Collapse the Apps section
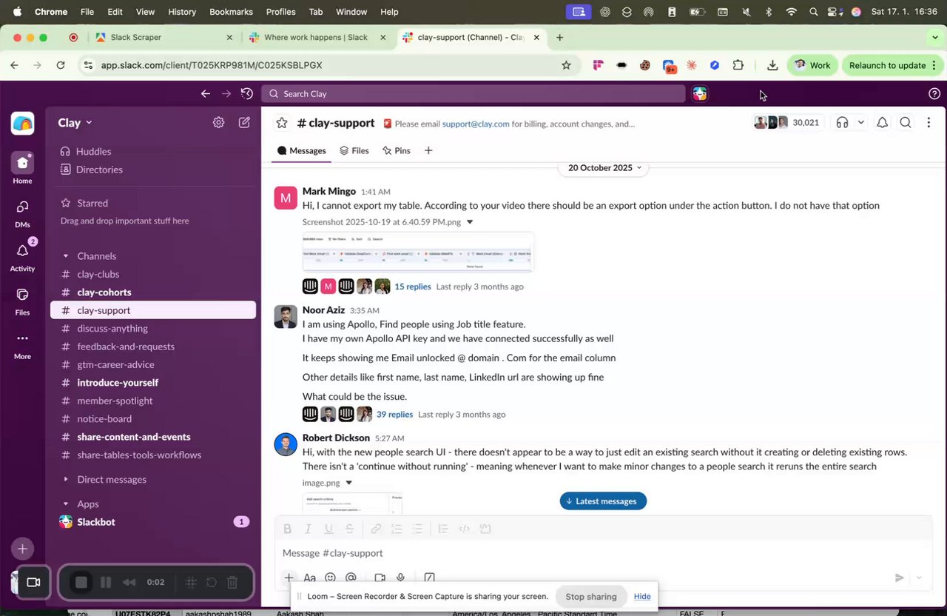 pyautogui.click(x=66, y=504)
